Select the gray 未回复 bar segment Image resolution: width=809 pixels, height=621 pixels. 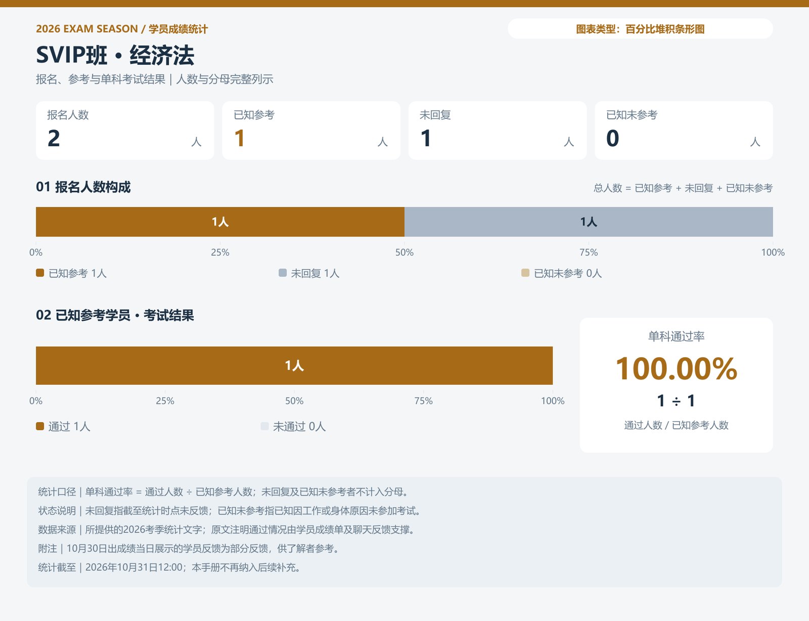point(589,222)
